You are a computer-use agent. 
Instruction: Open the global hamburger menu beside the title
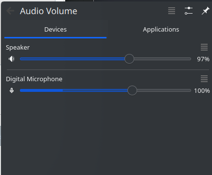[x=172, y=11]
